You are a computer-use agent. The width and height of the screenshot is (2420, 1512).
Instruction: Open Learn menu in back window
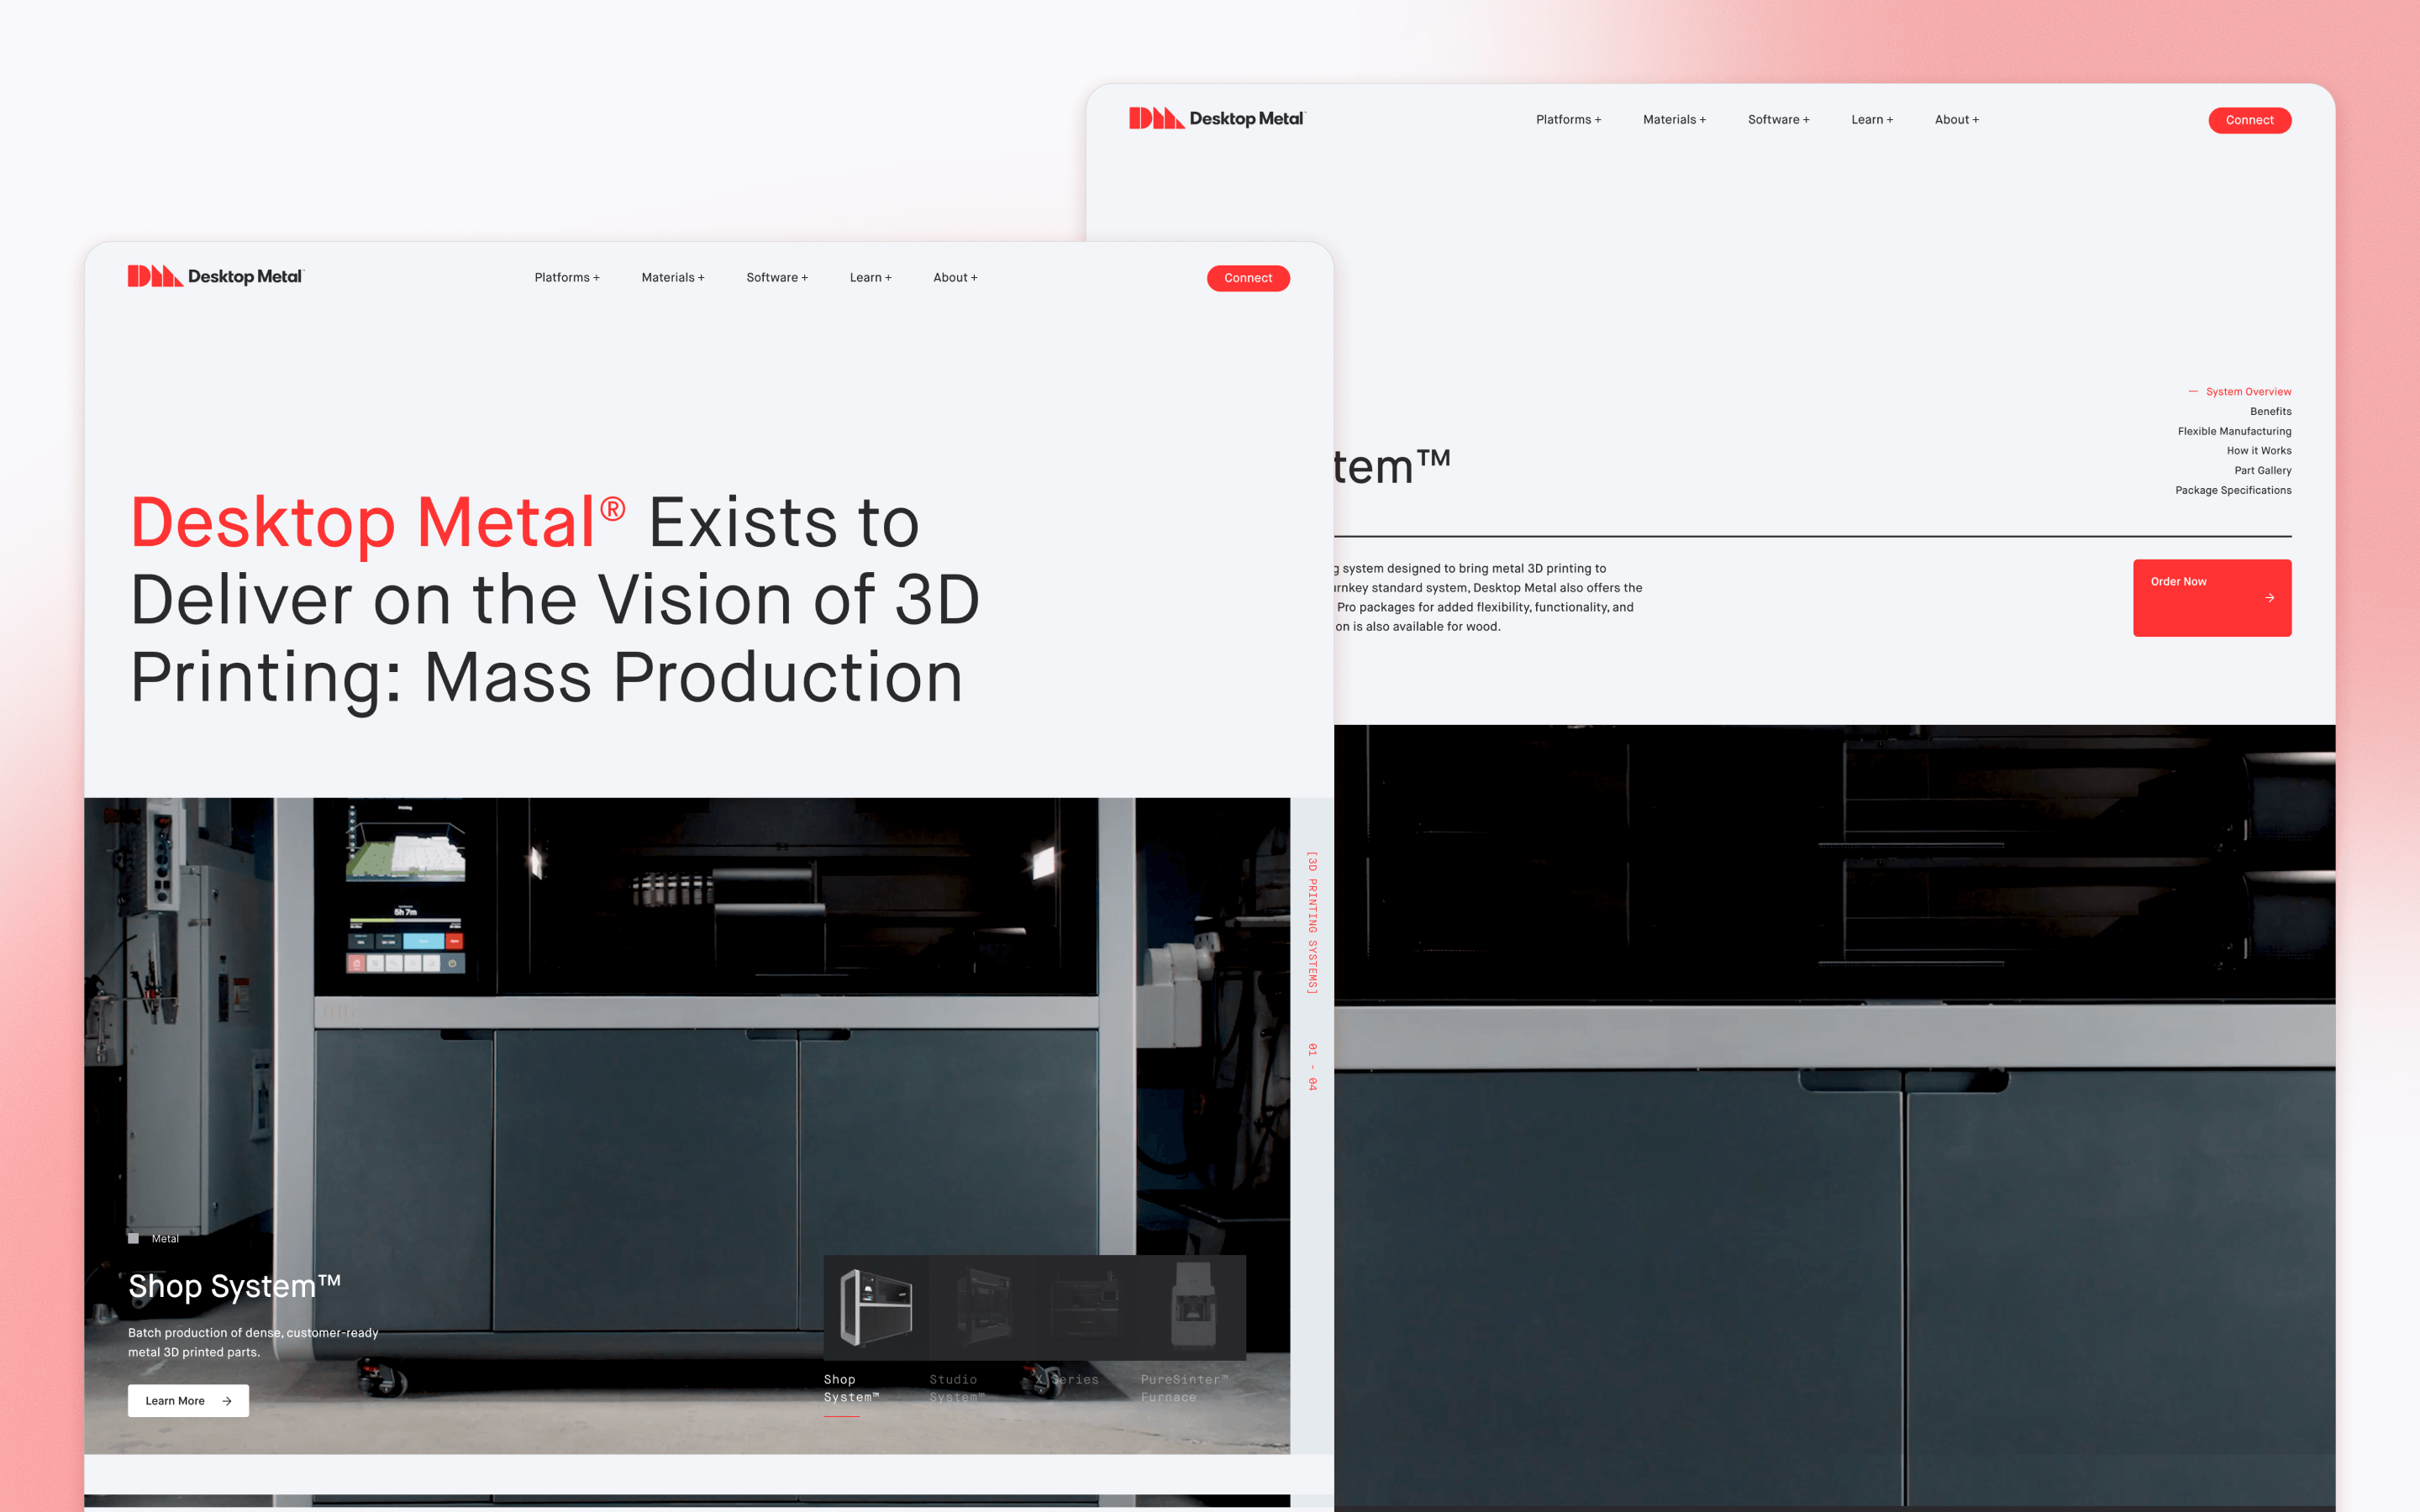1872,120
